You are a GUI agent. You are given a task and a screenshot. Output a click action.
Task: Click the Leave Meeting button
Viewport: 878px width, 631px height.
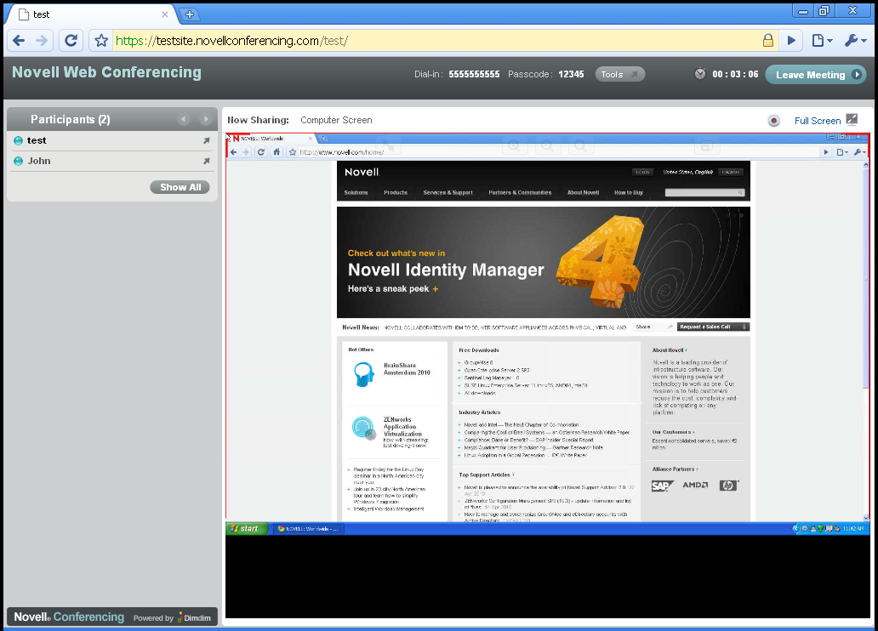(x=815, y=75)
